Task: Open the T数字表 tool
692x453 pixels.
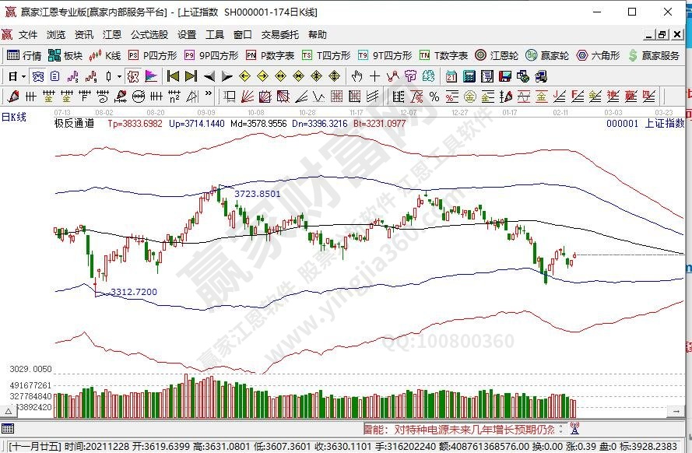Action: pyautogui.click(x=443, y=55)
